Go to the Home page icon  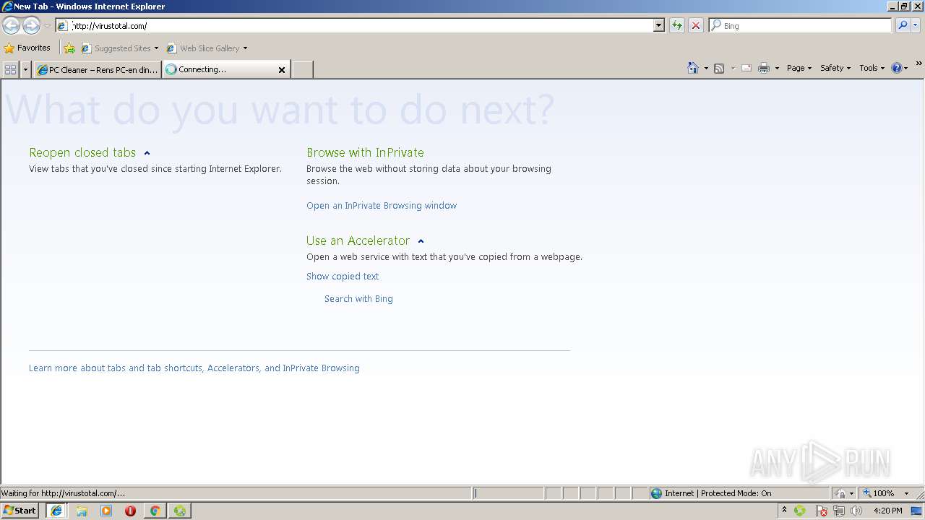(692, 68)
